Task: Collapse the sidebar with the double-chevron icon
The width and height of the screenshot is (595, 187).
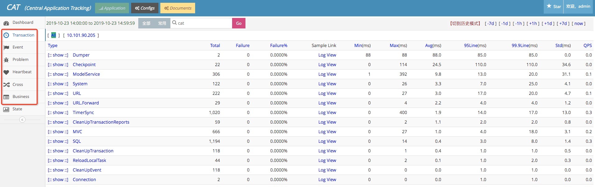Action: pyautogui.click(x=22, y=120)
